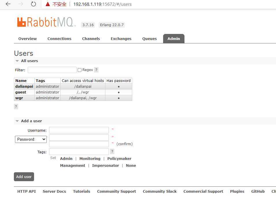
Task: Click the browser back arrow
Action: coord(8,4)
